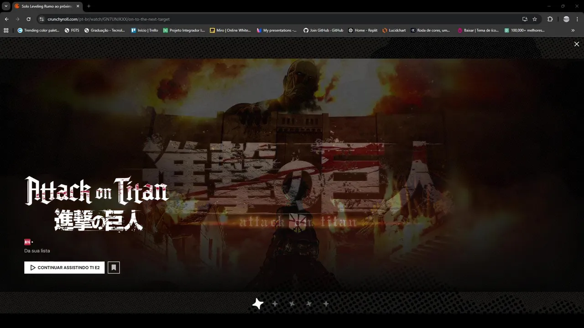This screenshot has width=584, height=328.
Task: Open the Início | Trello bookmark
Action: click(145, 31)
